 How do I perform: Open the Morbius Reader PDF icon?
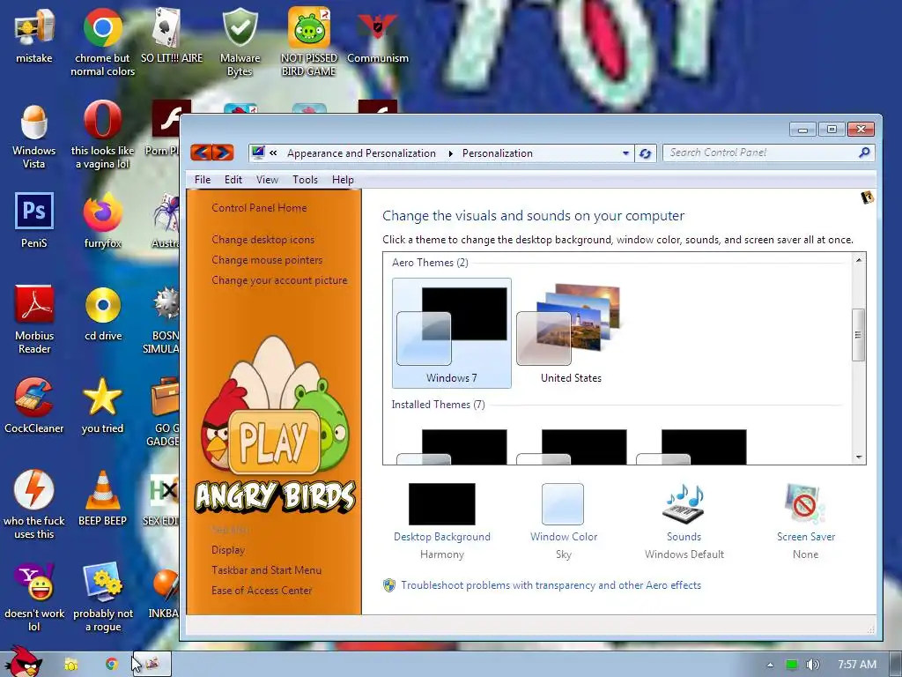(34, 319)
